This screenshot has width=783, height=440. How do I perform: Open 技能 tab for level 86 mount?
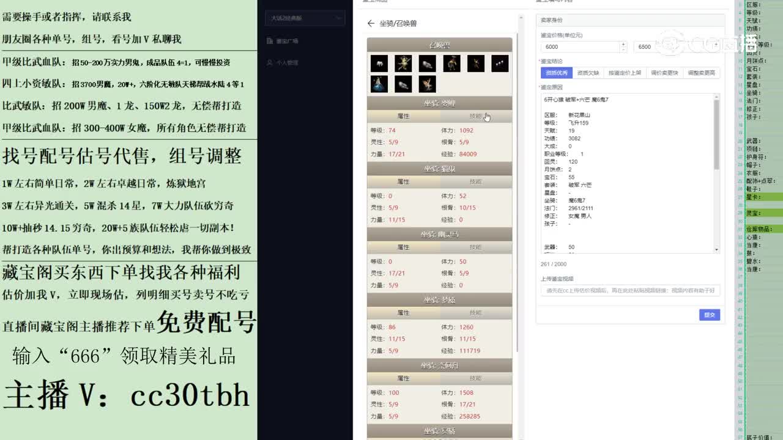click(476, 313)
